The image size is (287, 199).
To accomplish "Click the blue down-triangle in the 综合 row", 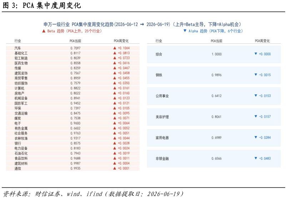I will pyautogui.click(x=256, y=54).
